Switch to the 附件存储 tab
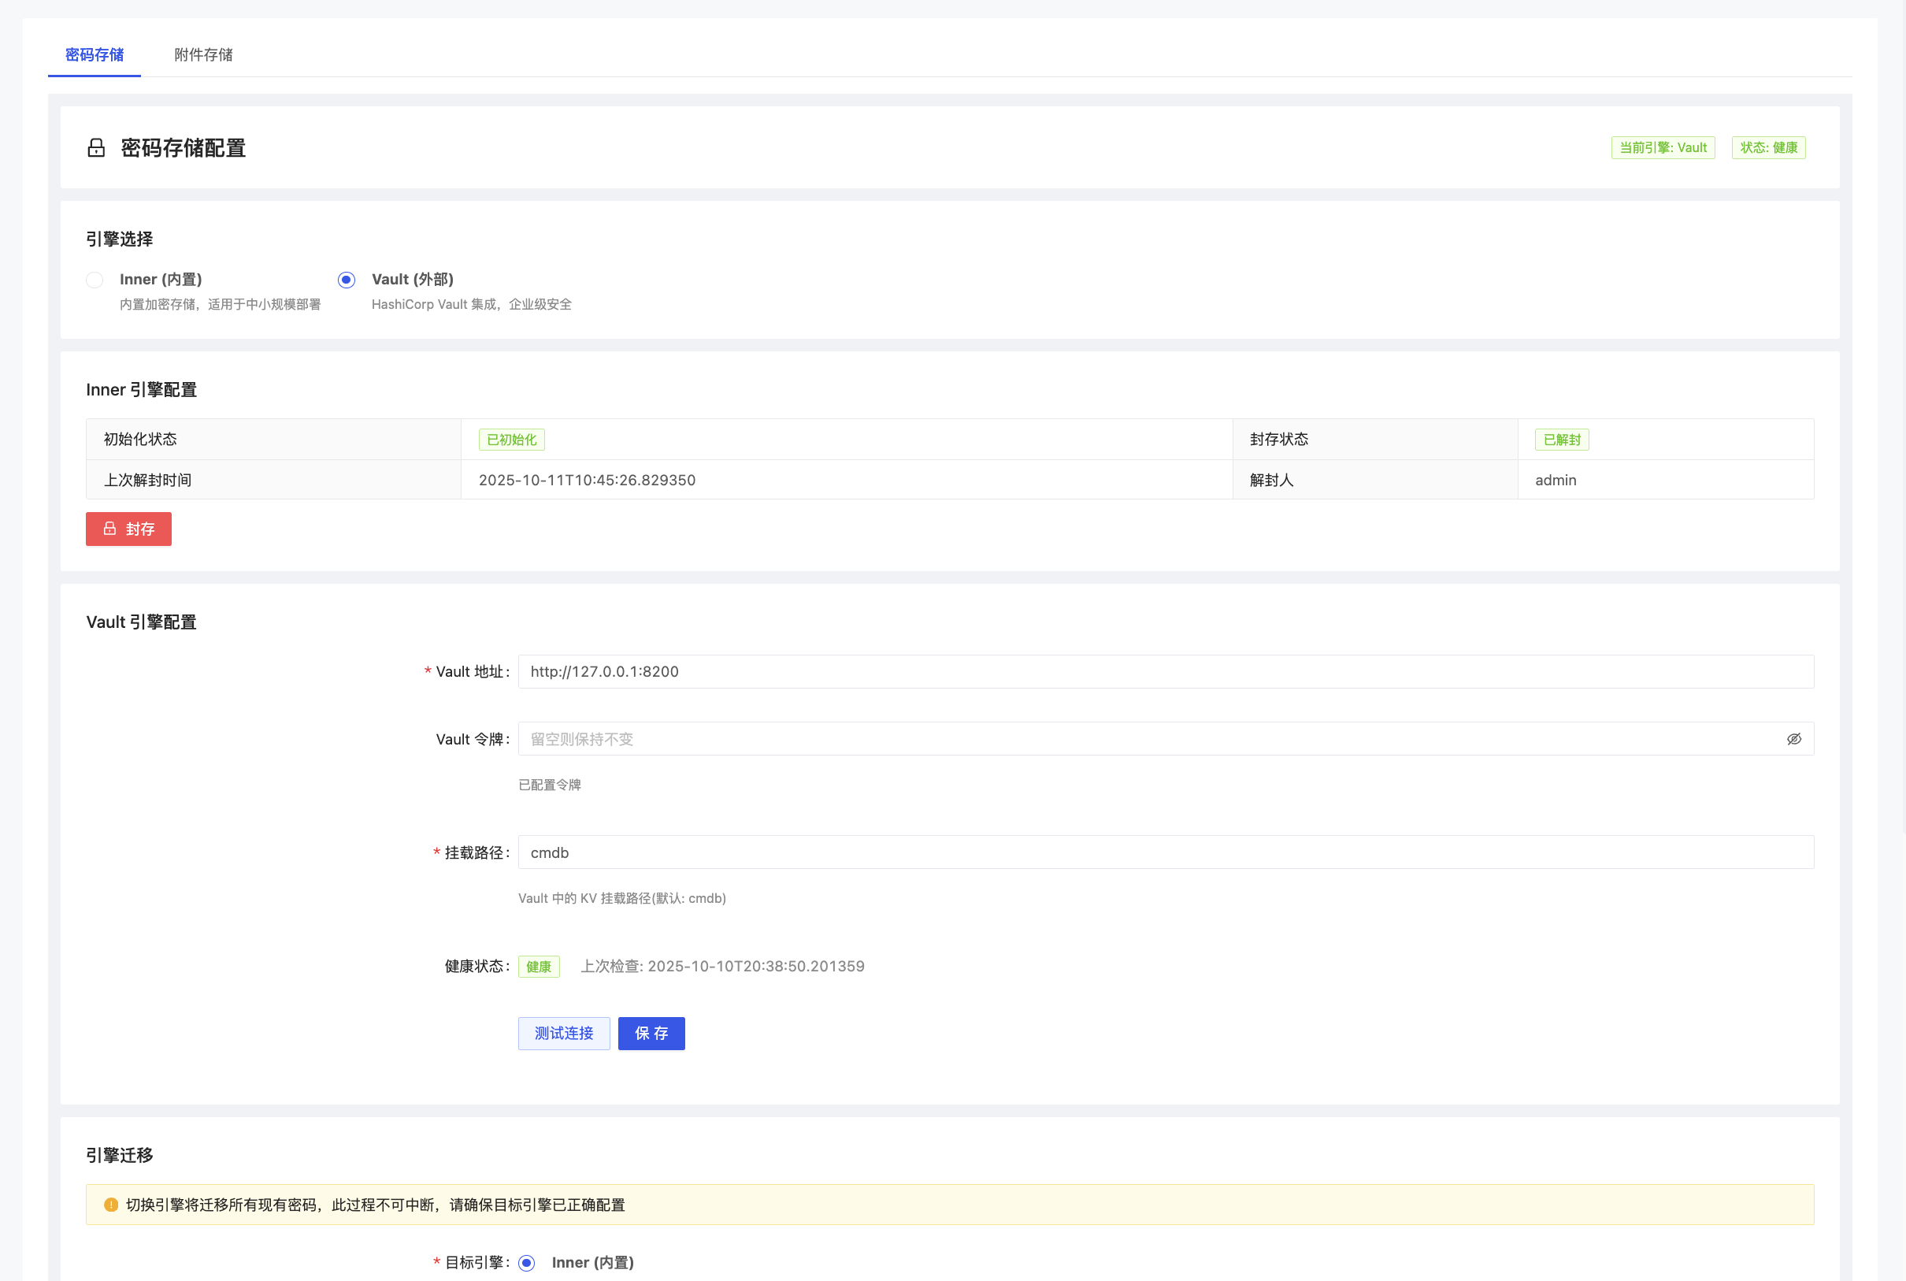The width and height of the screenshot is (1906, 1281). 203,54
